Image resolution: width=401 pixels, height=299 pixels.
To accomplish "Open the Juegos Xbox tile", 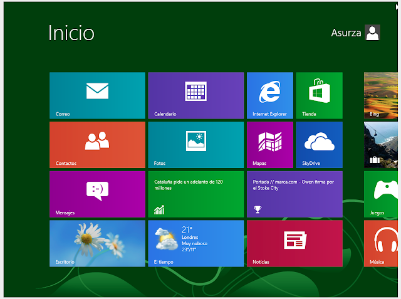I will click(381, 194).
